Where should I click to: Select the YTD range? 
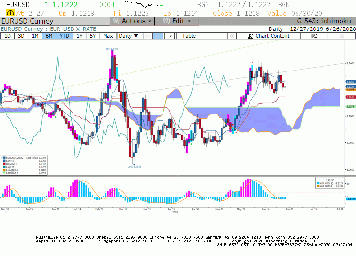pos(64,36)
